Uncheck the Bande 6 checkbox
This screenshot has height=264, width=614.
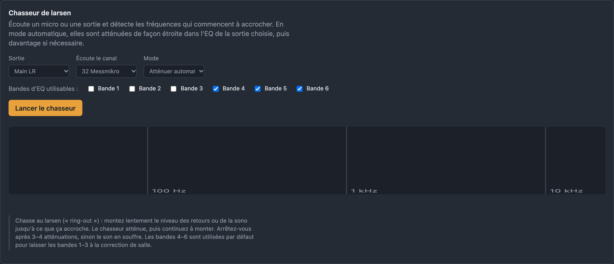click(x=300, y=89)
